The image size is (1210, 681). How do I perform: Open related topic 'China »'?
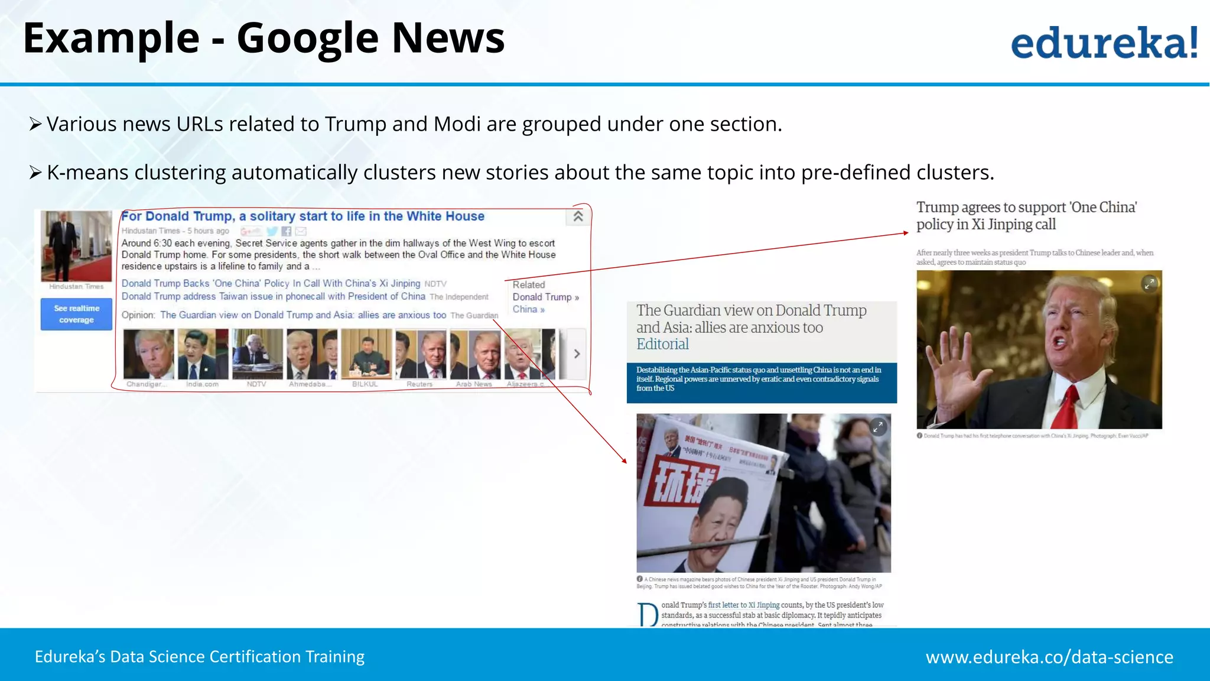point(528,310)
